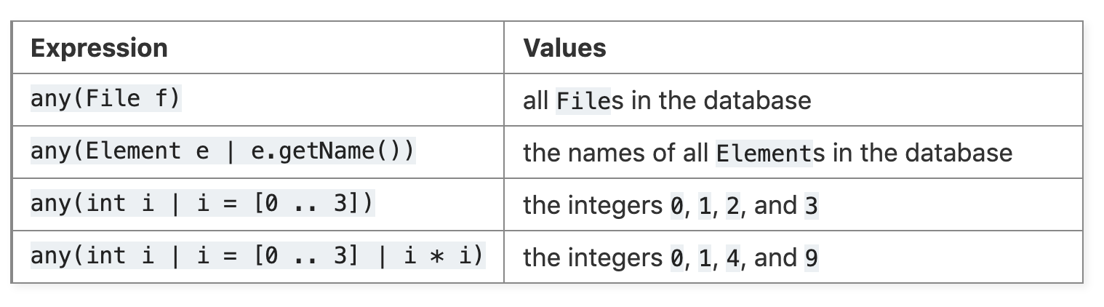Image resolution: width=1104 pixels, height=307 pixels.
Task: Click the Values column header
Action: pos(564,48)
